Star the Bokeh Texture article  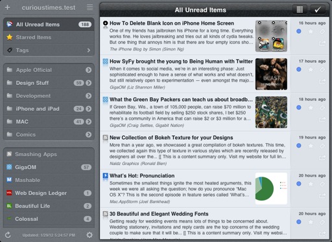[x=311, y=146]
